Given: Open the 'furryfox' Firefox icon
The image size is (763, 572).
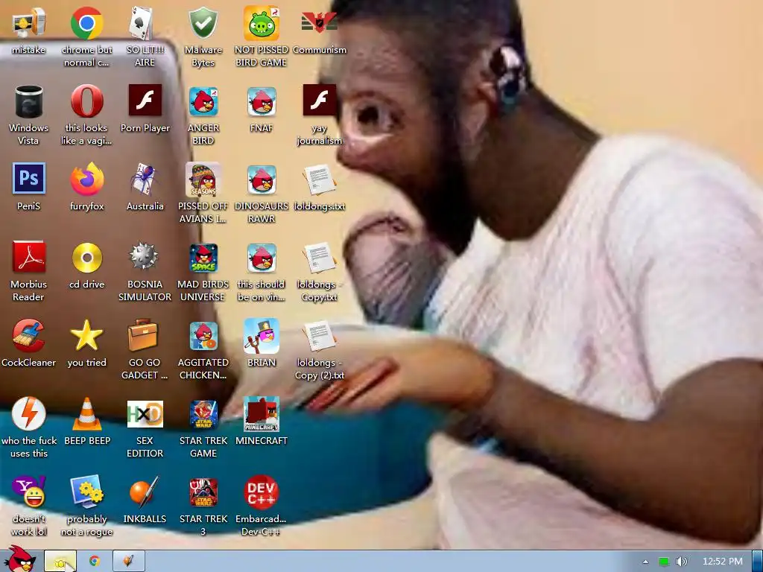Looking at the screenshot, I should pyautogui.click(x=86, y=179).
